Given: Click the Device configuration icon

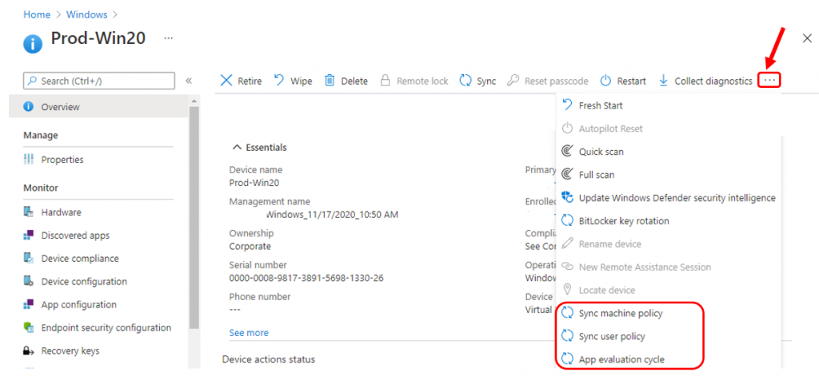Looking at the screenshot, I should click(29, 281).
